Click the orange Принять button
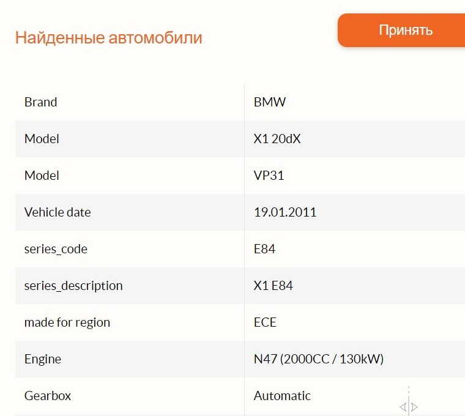 tap(404, 30)
